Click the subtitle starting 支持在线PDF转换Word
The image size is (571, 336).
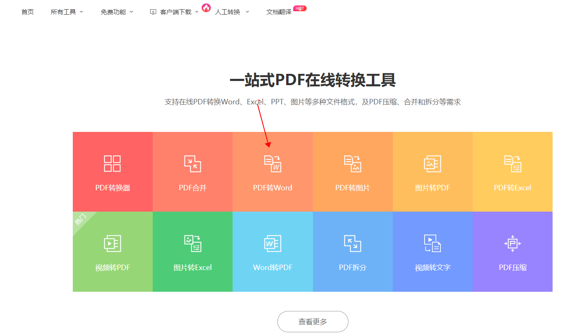click(312, 102)
